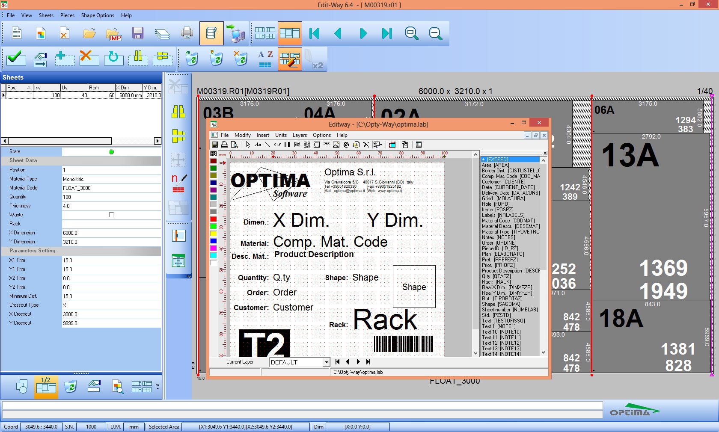Toggle the highlighted label printing button

[x=211, y=33]
